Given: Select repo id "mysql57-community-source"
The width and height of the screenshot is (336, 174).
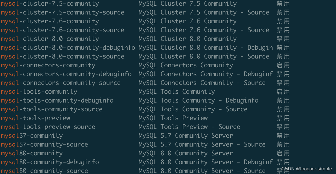Looking at the screenshot, I should coord(44,144).
